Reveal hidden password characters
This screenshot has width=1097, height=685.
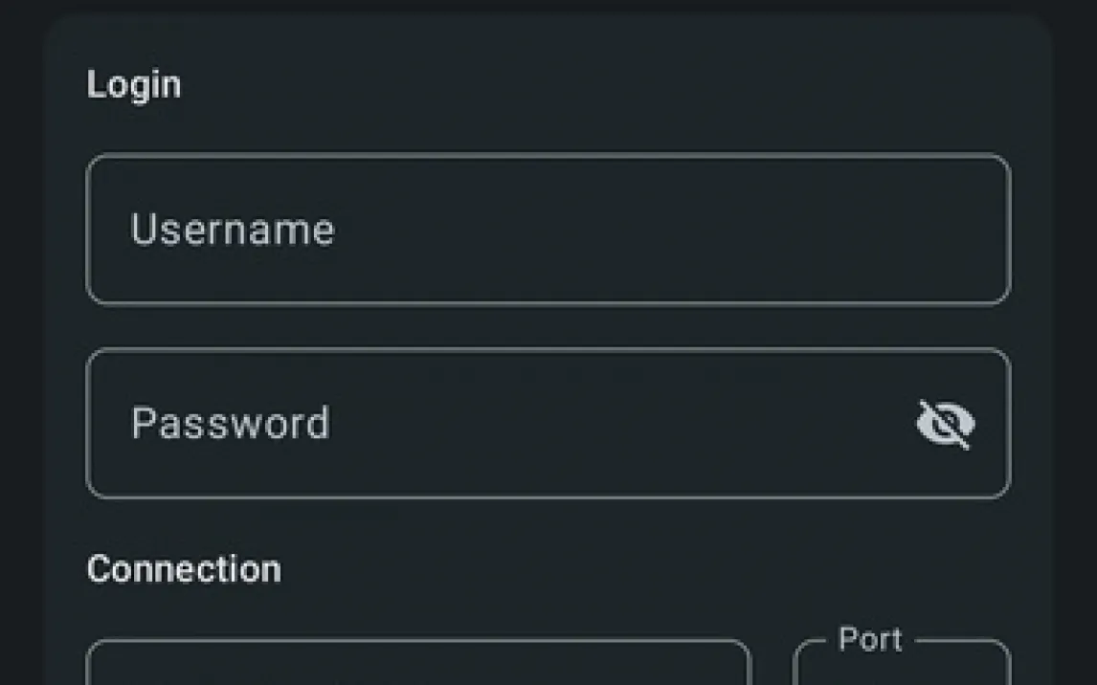(946, 424)
